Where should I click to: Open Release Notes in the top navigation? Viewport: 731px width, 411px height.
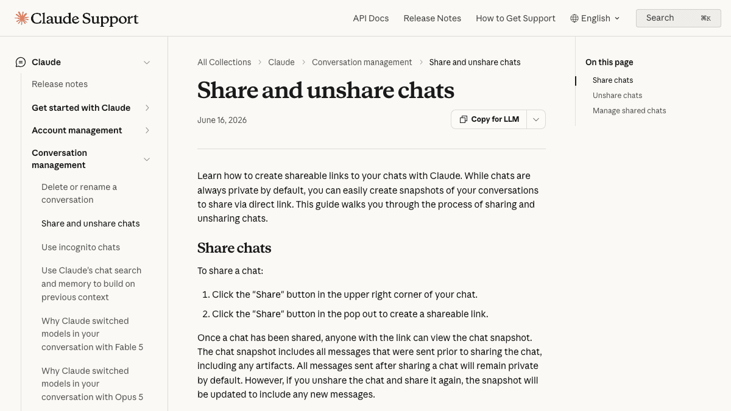click(433, 18)
